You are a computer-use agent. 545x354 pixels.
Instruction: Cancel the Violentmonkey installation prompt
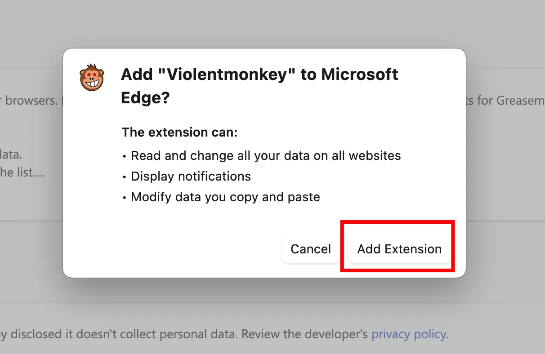(x=311, y=249)
